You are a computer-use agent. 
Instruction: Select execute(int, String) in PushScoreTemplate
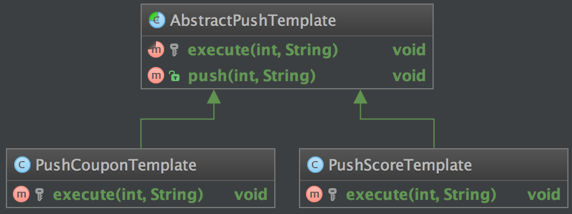point(421,195)
